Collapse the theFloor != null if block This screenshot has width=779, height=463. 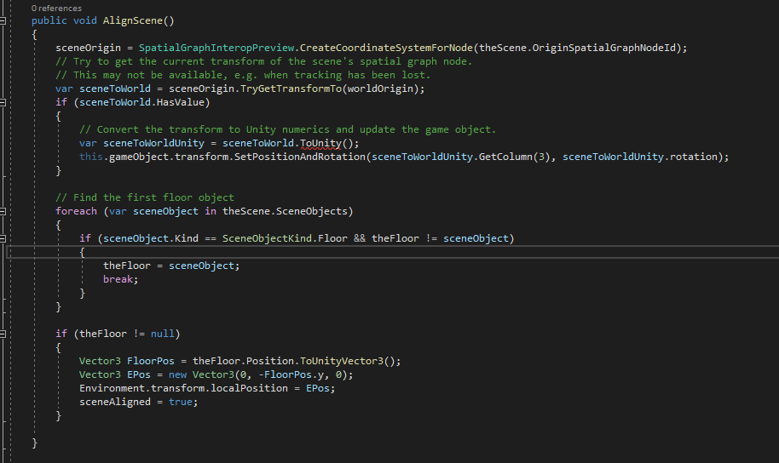[3, 334]
